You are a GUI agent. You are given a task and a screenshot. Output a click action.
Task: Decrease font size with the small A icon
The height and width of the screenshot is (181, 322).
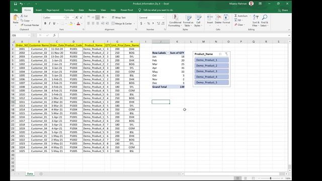pyautogui.click(x=81, y=18)
